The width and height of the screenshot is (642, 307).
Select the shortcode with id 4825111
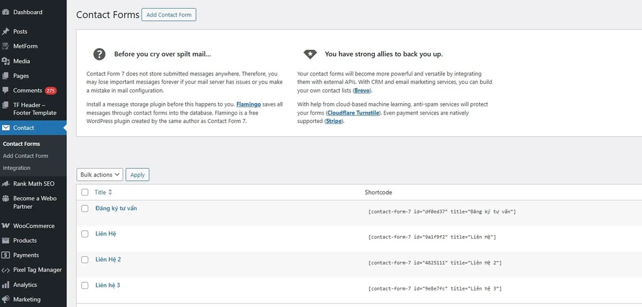[435, 263]
